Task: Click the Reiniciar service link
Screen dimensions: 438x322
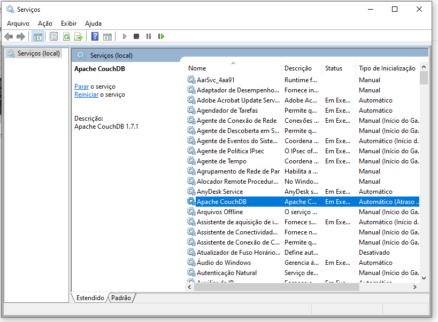Action: click(86, 95)
